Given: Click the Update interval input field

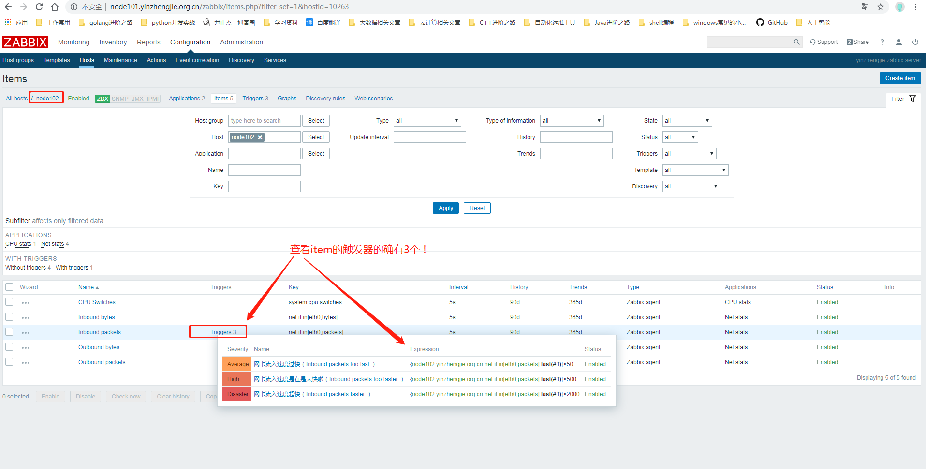Looking at the screenshot, I should [430, 137].
